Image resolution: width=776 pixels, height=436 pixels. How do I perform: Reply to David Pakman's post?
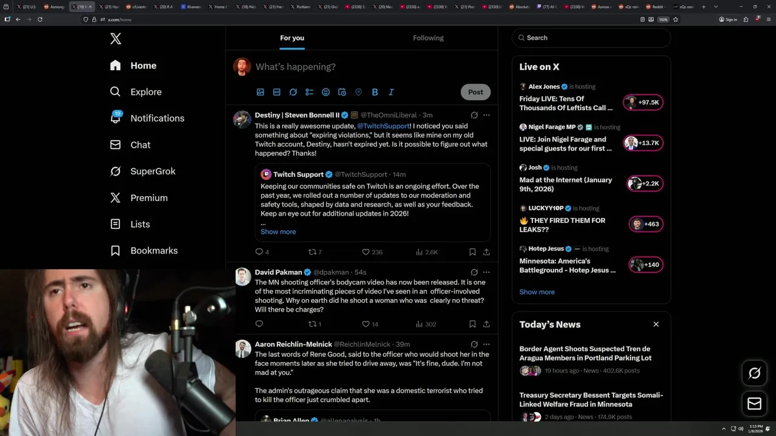[259, 324]
